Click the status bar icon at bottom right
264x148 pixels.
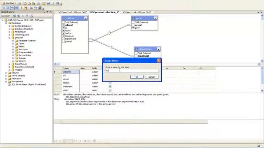coord(259,146)
